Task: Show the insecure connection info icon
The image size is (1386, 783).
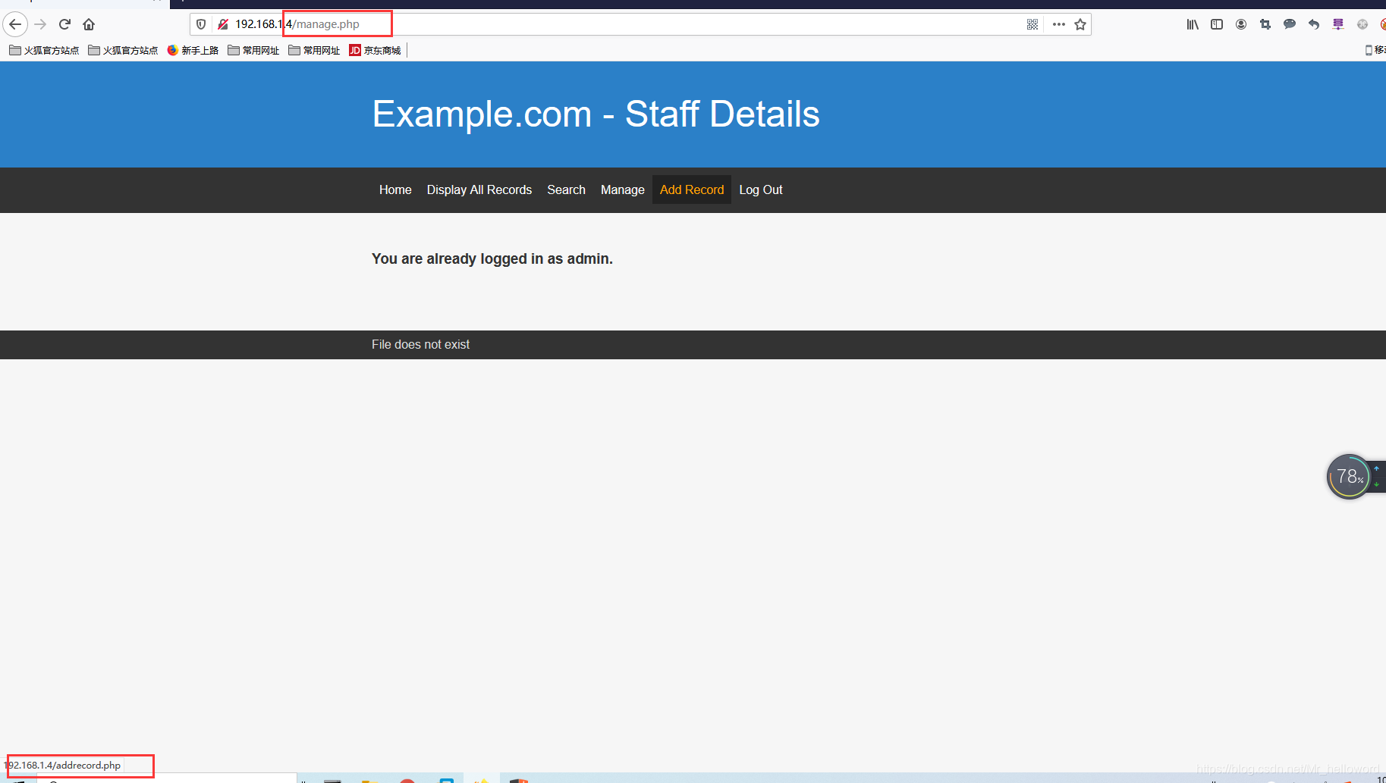Action: click(223, 24)
